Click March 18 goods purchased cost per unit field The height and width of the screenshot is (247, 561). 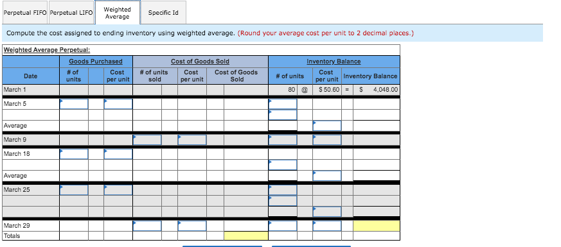(118, 154)
